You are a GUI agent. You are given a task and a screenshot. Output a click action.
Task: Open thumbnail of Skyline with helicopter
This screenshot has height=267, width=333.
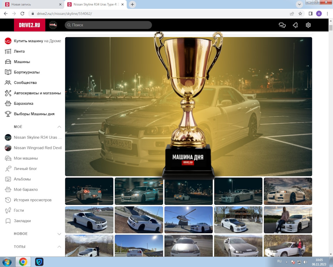tap(189, 220)
